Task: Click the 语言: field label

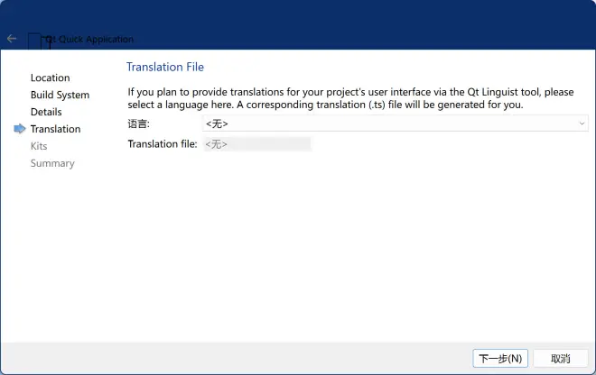Action: [139, 123]
